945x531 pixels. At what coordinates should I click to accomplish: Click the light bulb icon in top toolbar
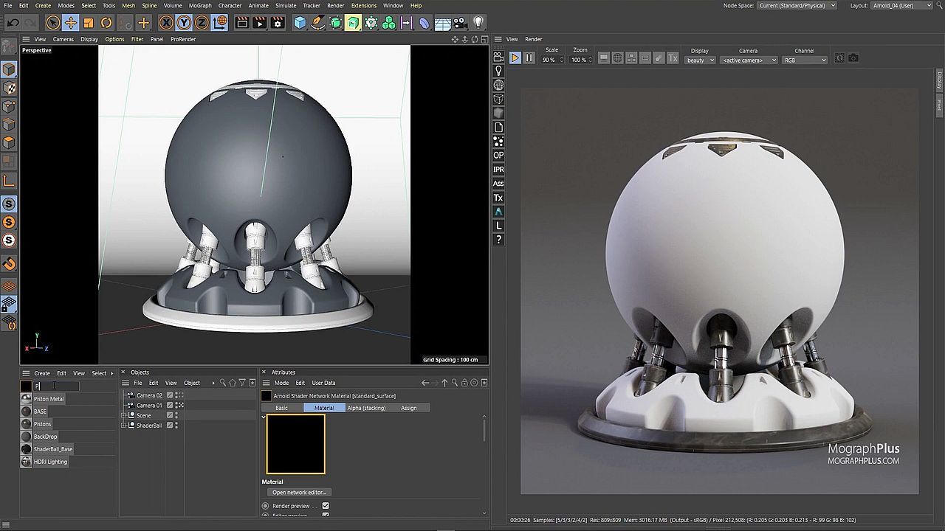pyautogui.click(x=478, y=23)
